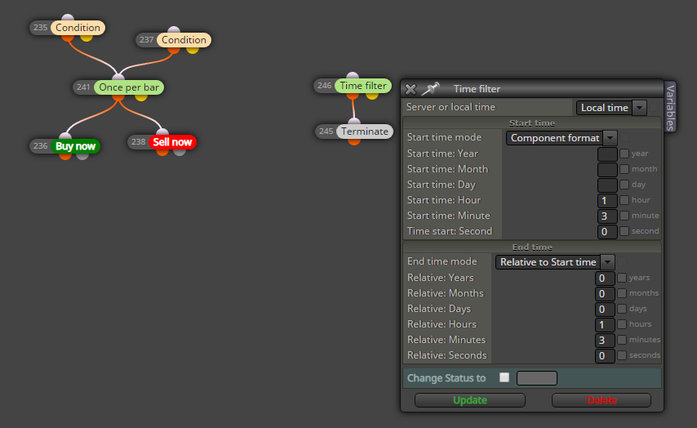
Task: Click the Start time Minute field
Action: pyautogui.click(x=607, y=216)
